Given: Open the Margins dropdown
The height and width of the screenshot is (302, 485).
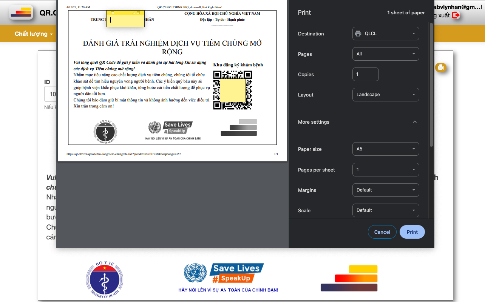Looking at the screenshot, I should tap(385, 190).
